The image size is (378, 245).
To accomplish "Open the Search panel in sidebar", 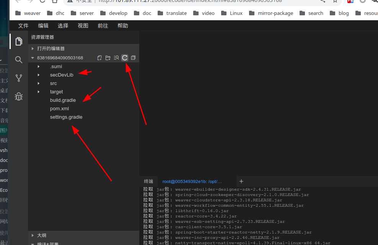I will pyautogui.click(x=19, y=60).
